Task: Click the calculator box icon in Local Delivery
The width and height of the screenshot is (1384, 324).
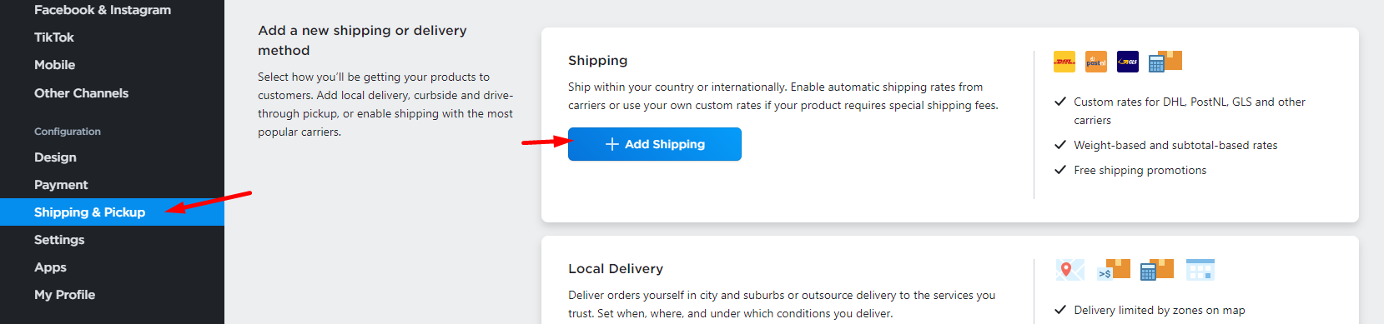Action: tap(1157, 270)
